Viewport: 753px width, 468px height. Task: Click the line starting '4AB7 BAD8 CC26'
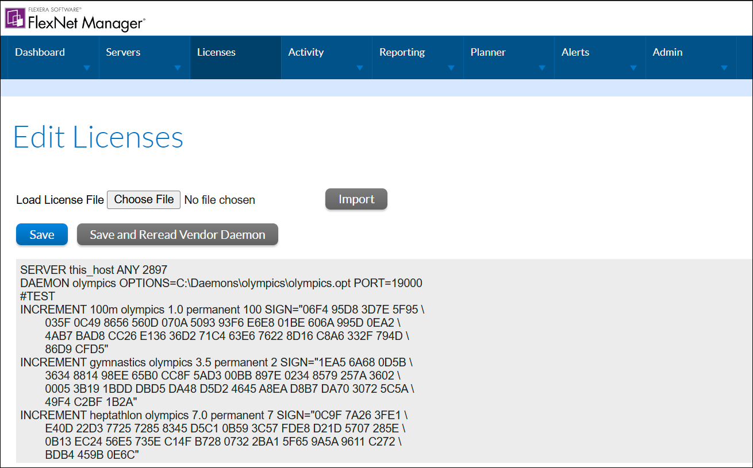[x=227, y=336]
